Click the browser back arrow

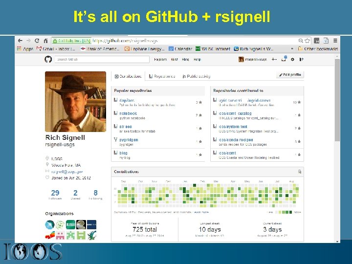point(20,41)
